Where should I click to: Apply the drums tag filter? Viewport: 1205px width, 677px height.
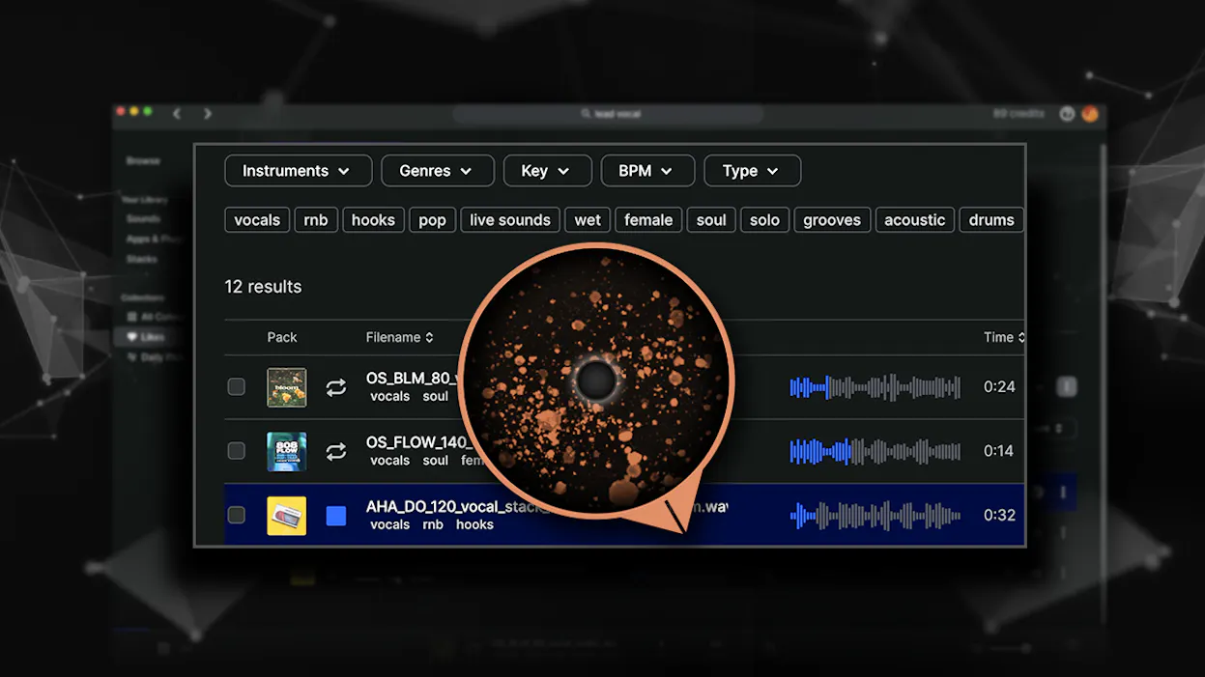pos(991,220)
